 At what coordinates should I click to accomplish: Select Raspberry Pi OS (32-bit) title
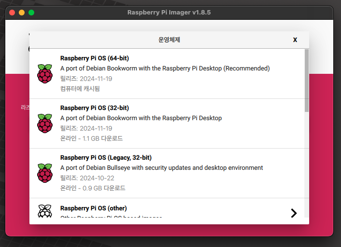pos(95,108)
